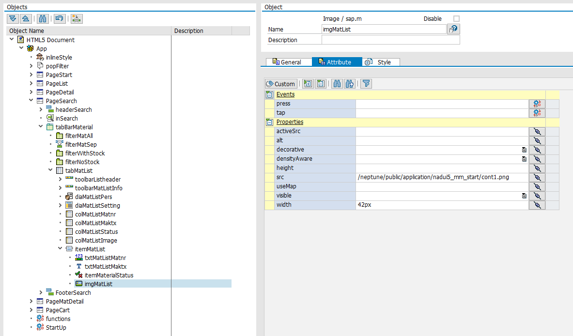Collapse the Properties section in attribute grid
573x336 pixels.
(x=269, y=122)
